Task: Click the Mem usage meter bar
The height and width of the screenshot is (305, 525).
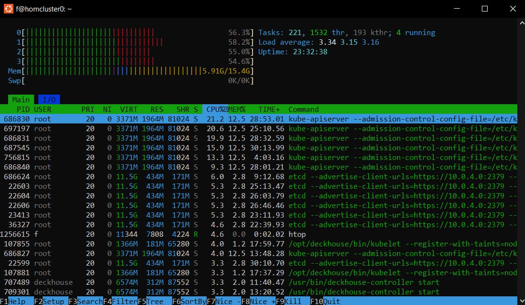Action: [x=130, y=71]
